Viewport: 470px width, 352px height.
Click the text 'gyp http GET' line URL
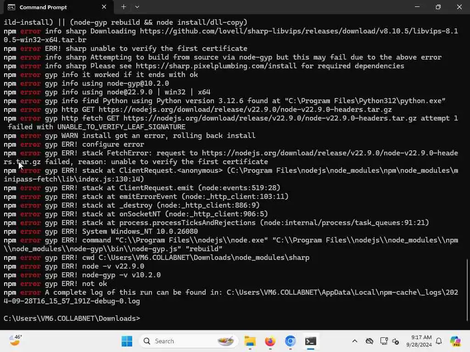245,110
